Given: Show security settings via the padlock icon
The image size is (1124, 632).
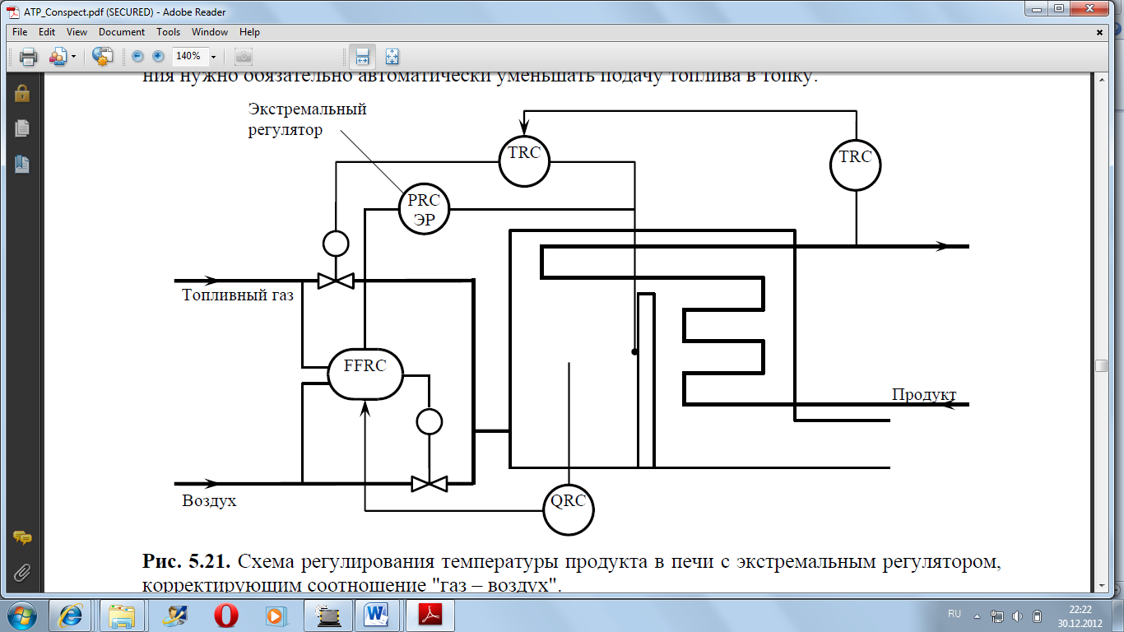Looking at the screenshot, I should pyautogui.click(x=22, y=93).
